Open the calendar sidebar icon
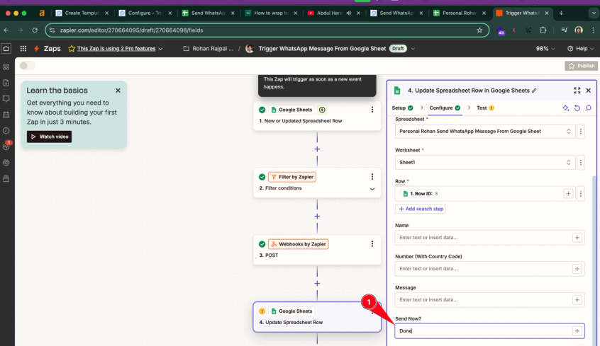The height and width of the screenshot is (346, 600). tap(6, 115)
